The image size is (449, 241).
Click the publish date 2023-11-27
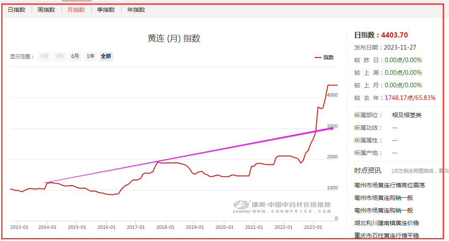click(400, 47)
